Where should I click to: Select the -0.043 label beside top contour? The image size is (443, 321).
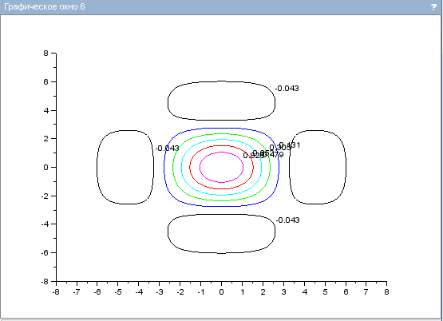pyautogui.click(x=287, y=89)
